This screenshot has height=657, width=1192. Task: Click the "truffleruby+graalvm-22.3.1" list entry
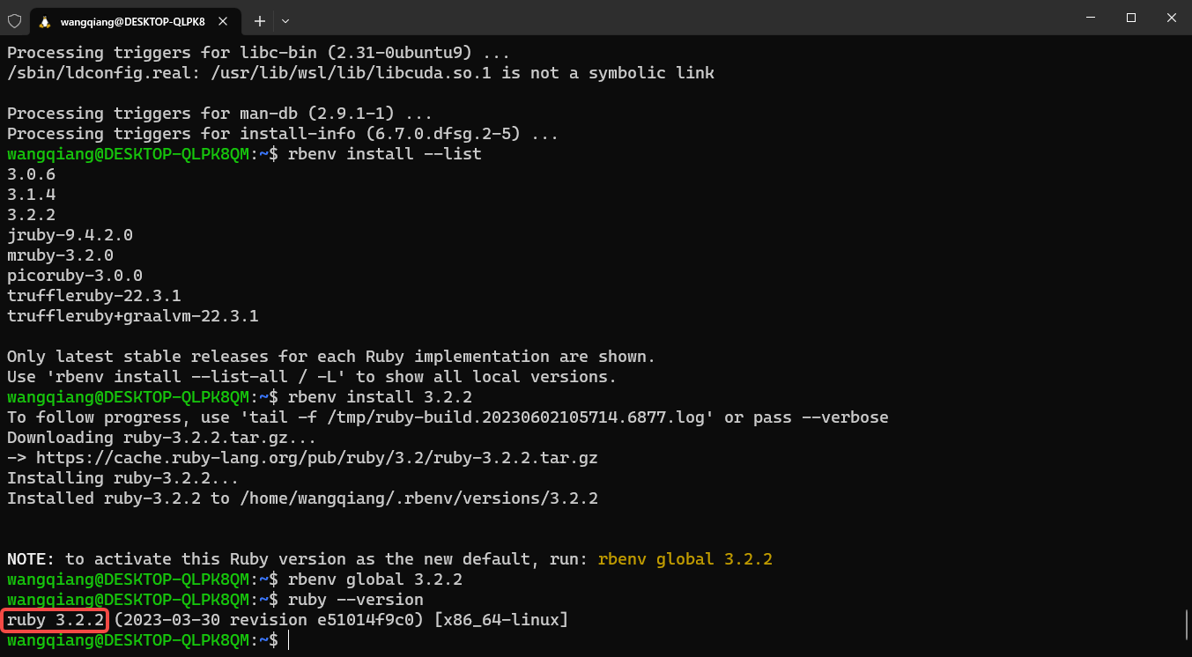click(133, 316)
